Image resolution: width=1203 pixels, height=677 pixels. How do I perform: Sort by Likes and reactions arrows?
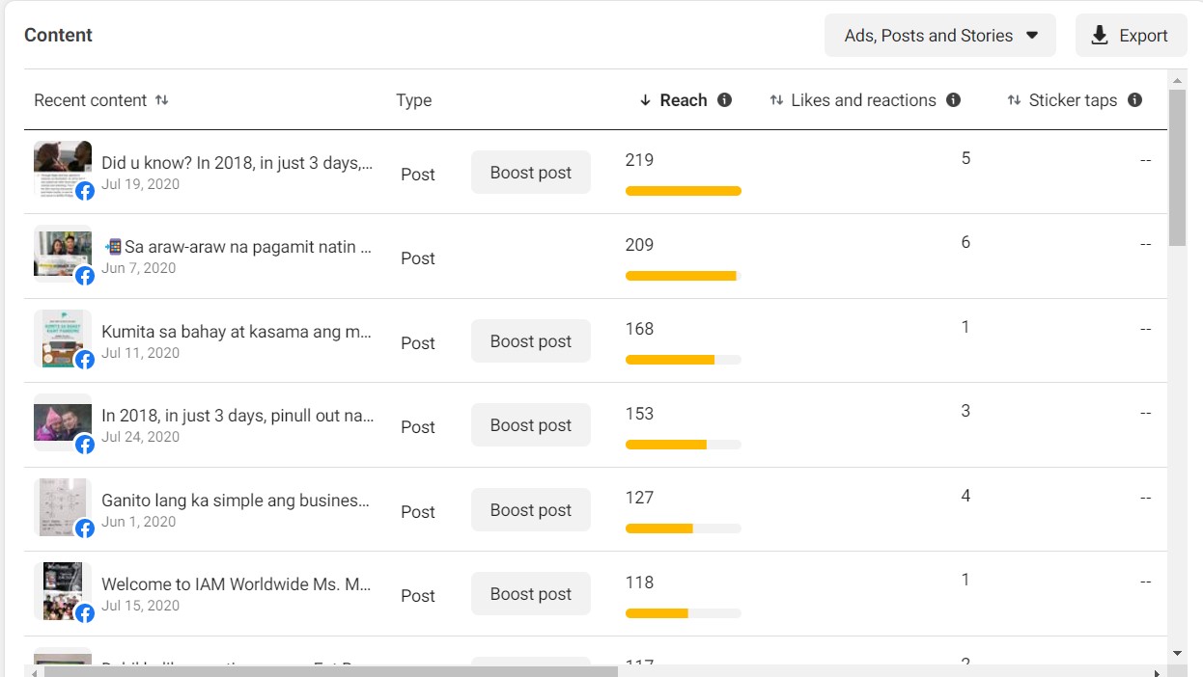click(776, 100)
